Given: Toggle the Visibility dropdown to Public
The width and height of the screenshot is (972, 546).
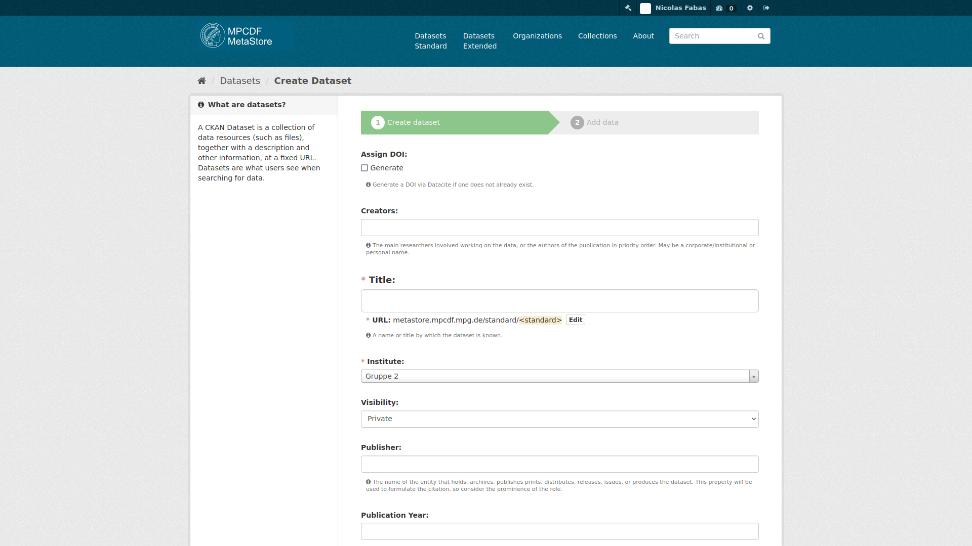Looking at the screenshot, I should tap(559, 418).
